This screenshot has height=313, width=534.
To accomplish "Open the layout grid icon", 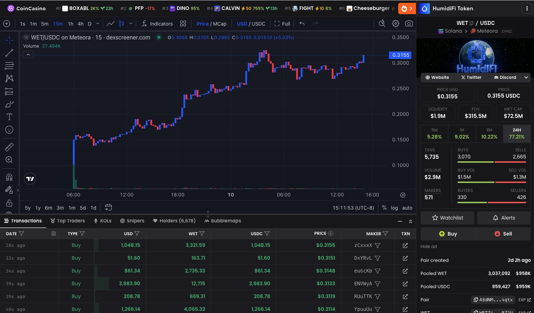I will pos(183,24).
